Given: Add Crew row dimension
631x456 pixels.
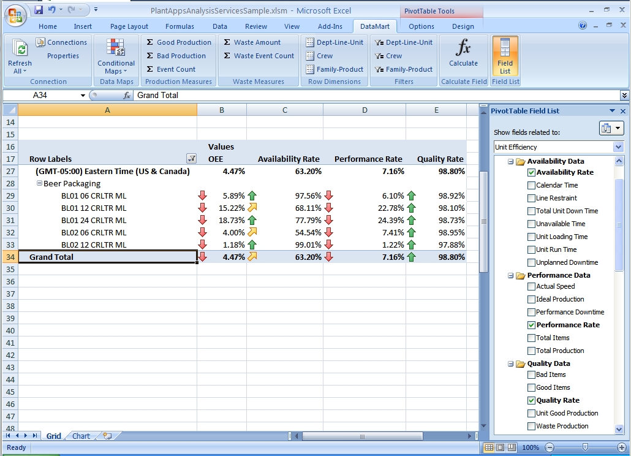Looking at the screenshot, I should coord(320,56).
